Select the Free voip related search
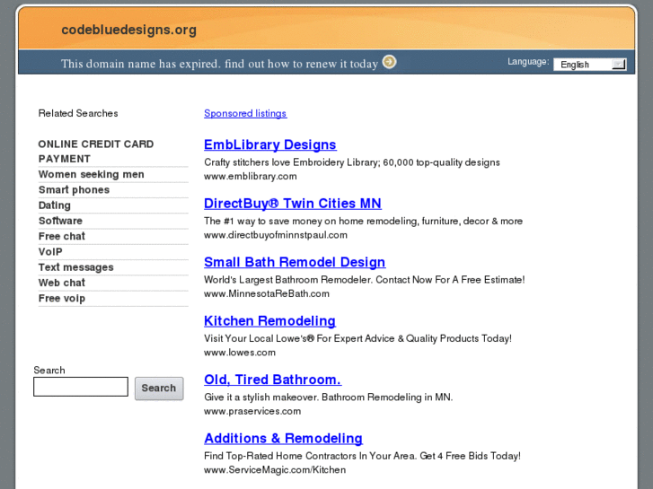Image resolution: width=653 pixels, height=489 pixels. 62,299
